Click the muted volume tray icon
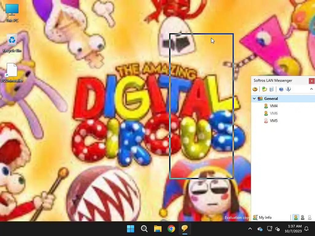This screenshot has width=315, height=236. 277,229
